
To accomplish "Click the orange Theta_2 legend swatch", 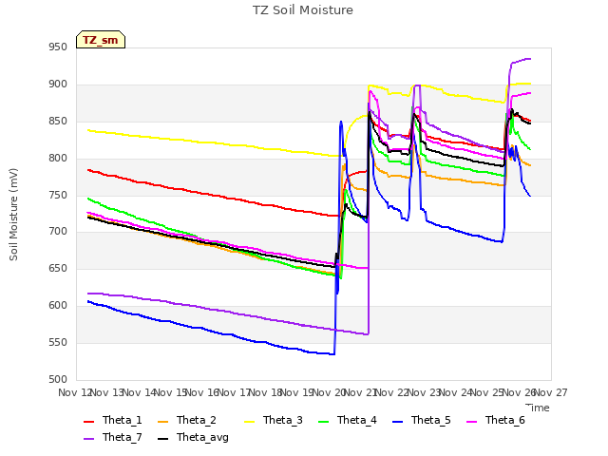I will click(x=162, y=422).
